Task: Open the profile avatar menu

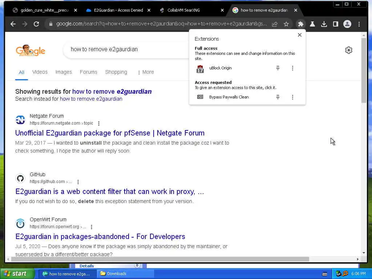Action: 347,24
